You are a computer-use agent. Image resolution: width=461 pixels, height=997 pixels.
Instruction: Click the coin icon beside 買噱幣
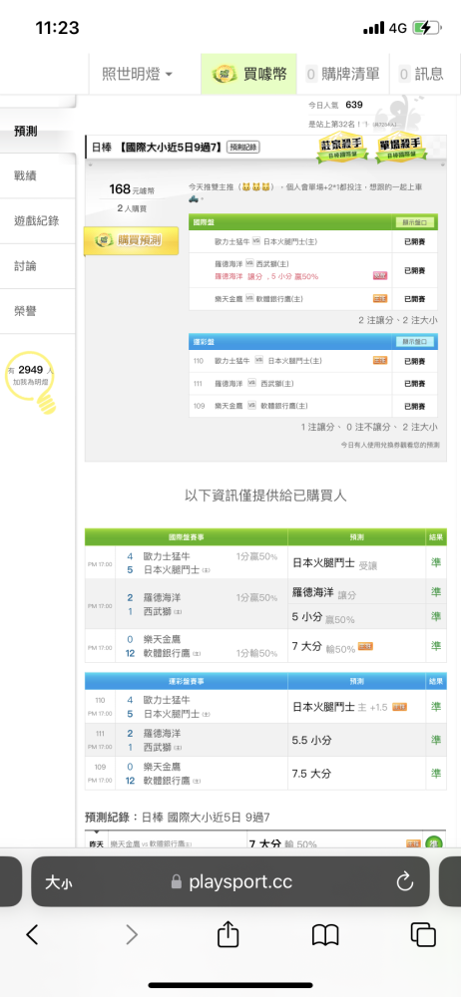[x=225, y=74]
